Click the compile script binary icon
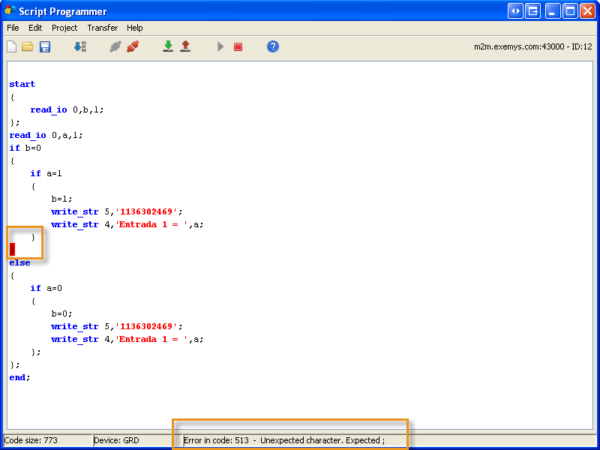 point(79,46)
